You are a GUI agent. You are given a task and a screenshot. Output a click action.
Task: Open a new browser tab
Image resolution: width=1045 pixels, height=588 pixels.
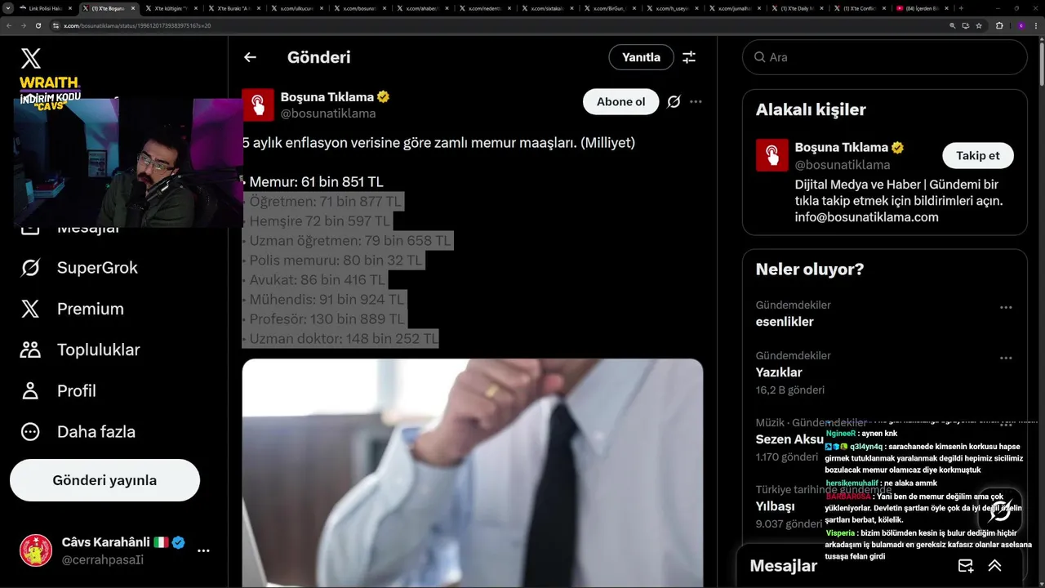point(961,8)
